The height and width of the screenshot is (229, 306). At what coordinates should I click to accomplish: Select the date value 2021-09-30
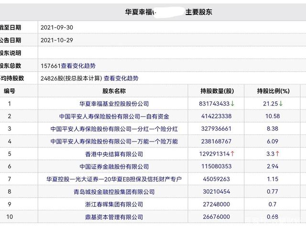tap(57, 28)
